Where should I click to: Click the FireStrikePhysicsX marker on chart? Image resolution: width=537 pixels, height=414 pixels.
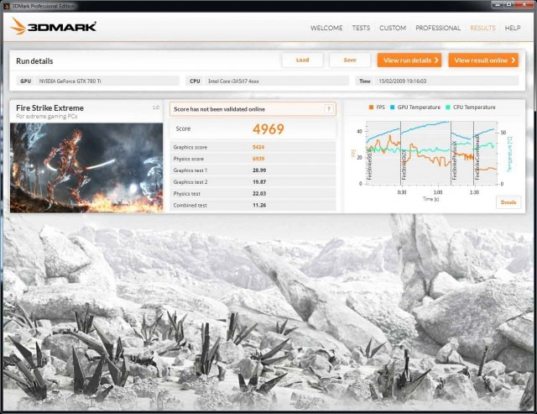tap(455, 160)
